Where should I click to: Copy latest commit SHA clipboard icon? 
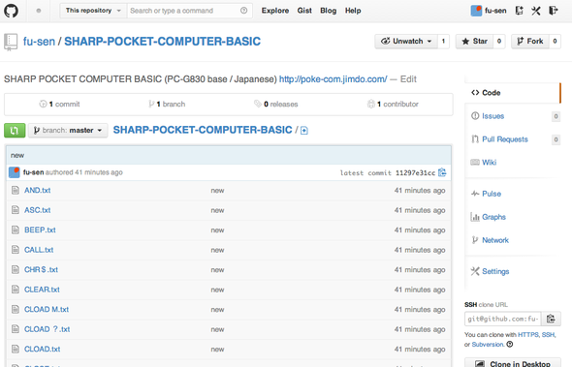tap(442, 172)
